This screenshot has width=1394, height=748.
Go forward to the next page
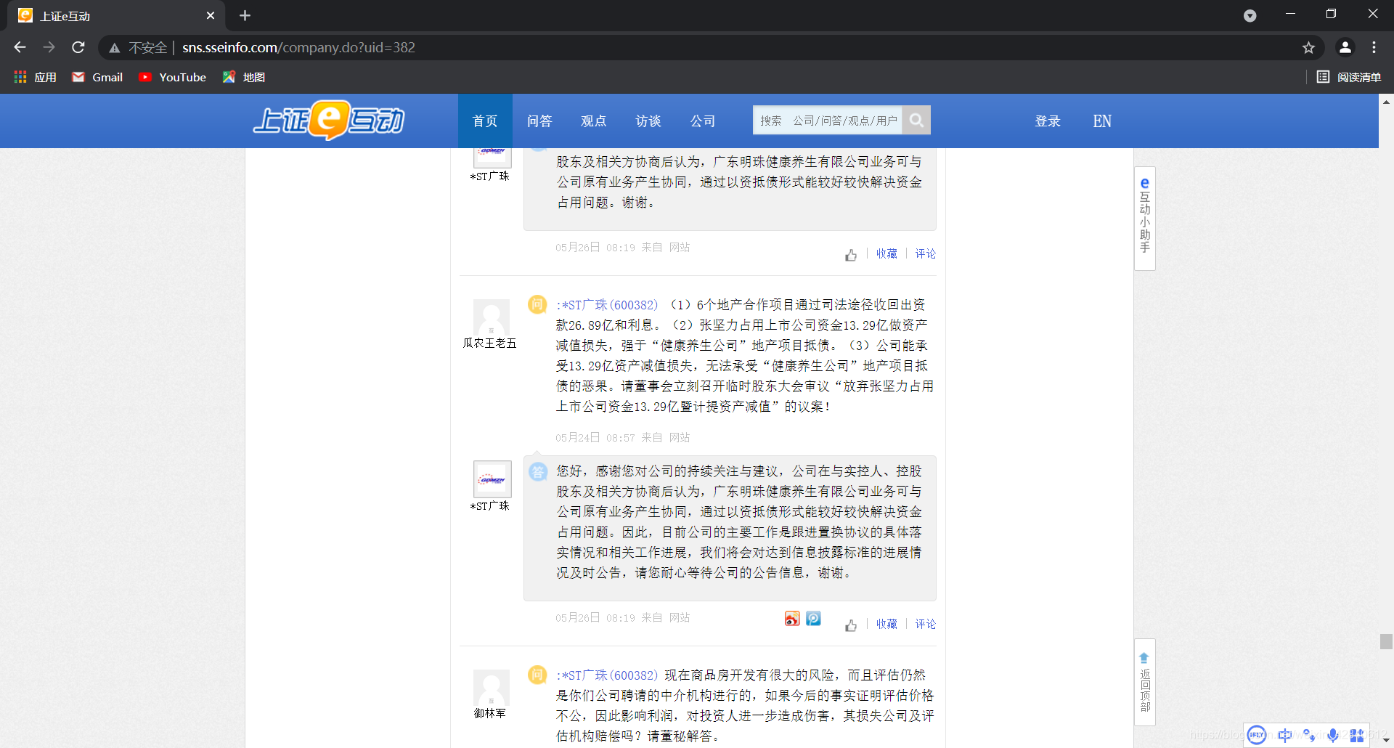pyautogui.click(x=49, y=48)
